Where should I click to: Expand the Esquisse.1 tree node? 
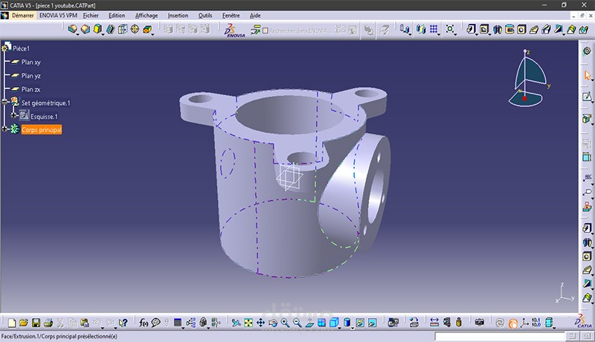click(x=13, y=115)
